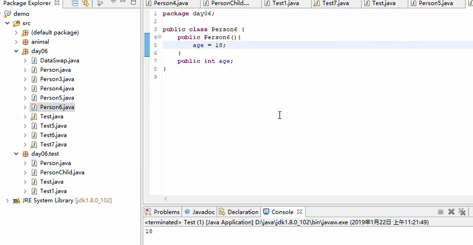Screen dimensions: 473x245
Task: Click the animal package icon
Action: coord(26,42)
